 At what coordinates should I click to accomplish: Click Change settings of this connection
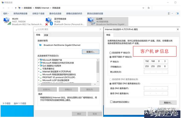95,13
